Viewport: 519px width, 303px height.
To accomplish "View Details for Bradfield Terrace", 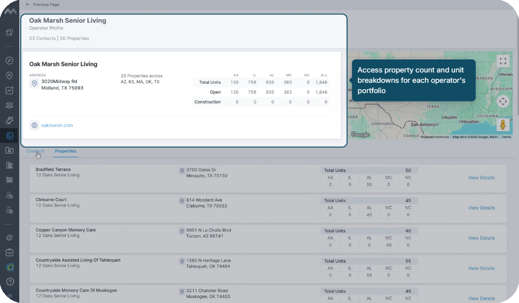I will point(481,178).
